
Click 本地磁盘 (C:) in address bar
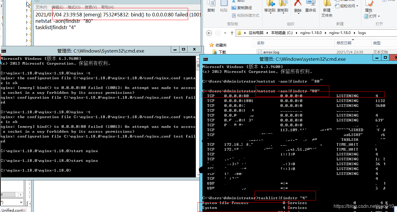coord(282,33)
